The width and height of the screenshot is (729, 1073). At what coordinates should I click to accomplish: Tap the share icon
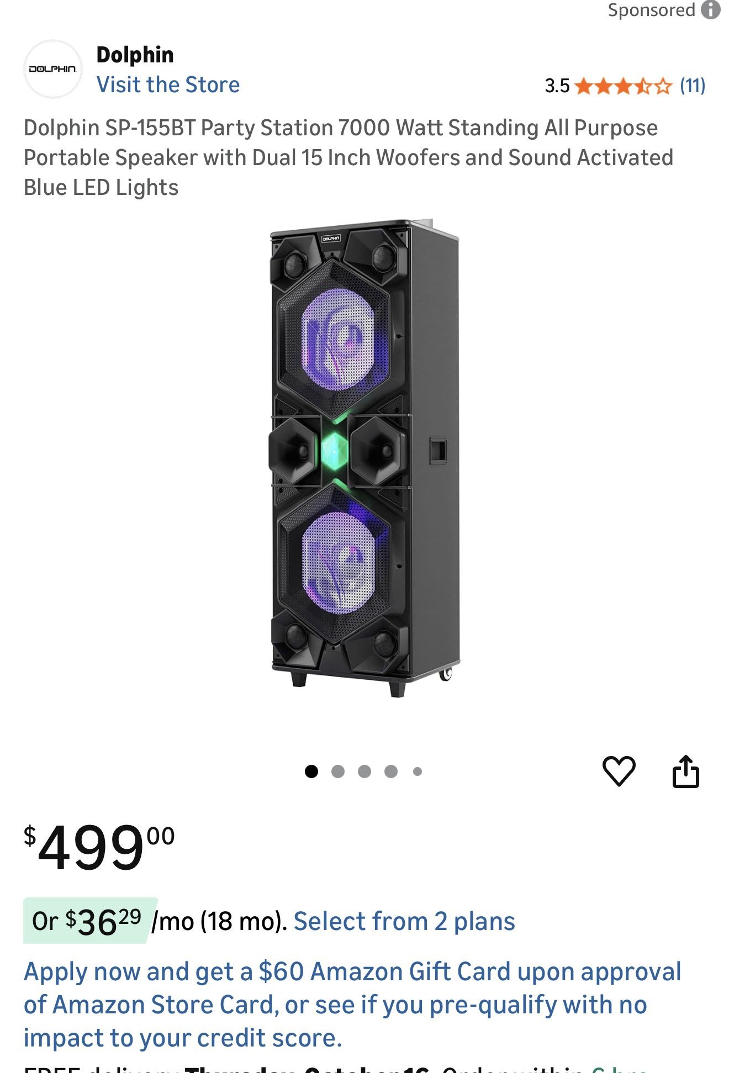click(686, 771)
